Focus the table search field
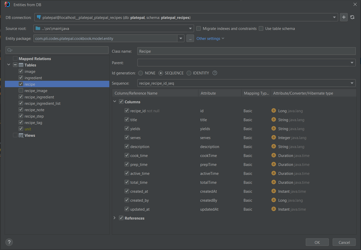Viewport: 361px width, 250px height. click(57, 50)
